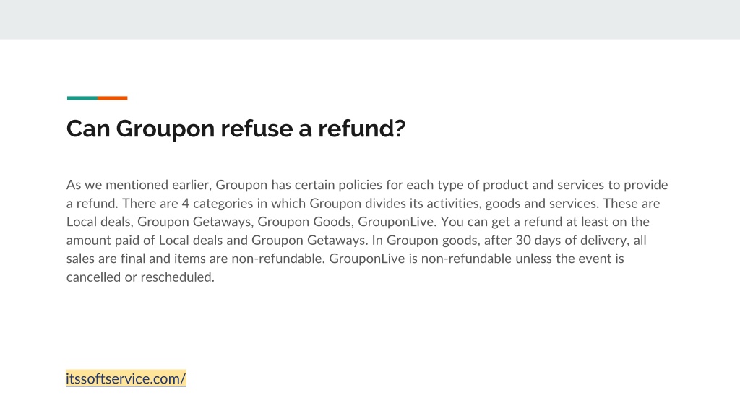Screen dimensions: 740x416
Task: Select the teal segment of the accent bar
Action: tap(82, 98)
